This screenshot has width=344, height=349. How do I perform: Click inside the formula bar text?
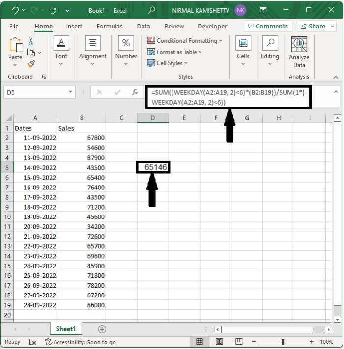tap(228, 97)
